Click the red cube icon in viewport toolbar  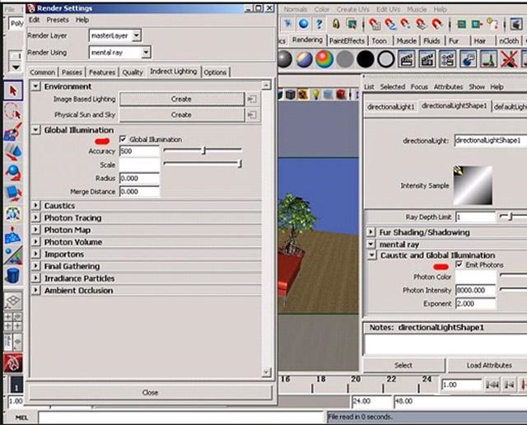(x=341, y=95)
